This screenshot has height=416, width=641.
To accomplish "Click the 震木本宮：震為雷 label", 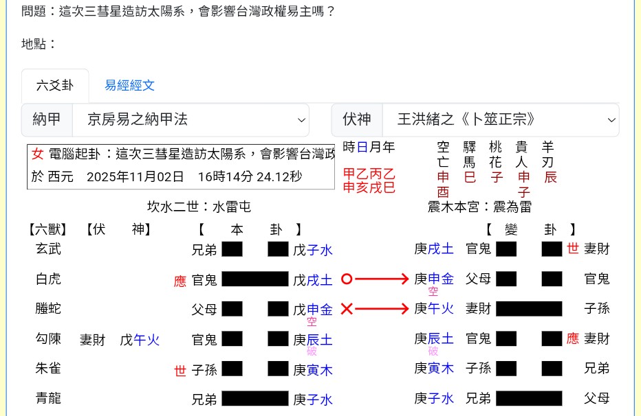I will pos(479,206).
